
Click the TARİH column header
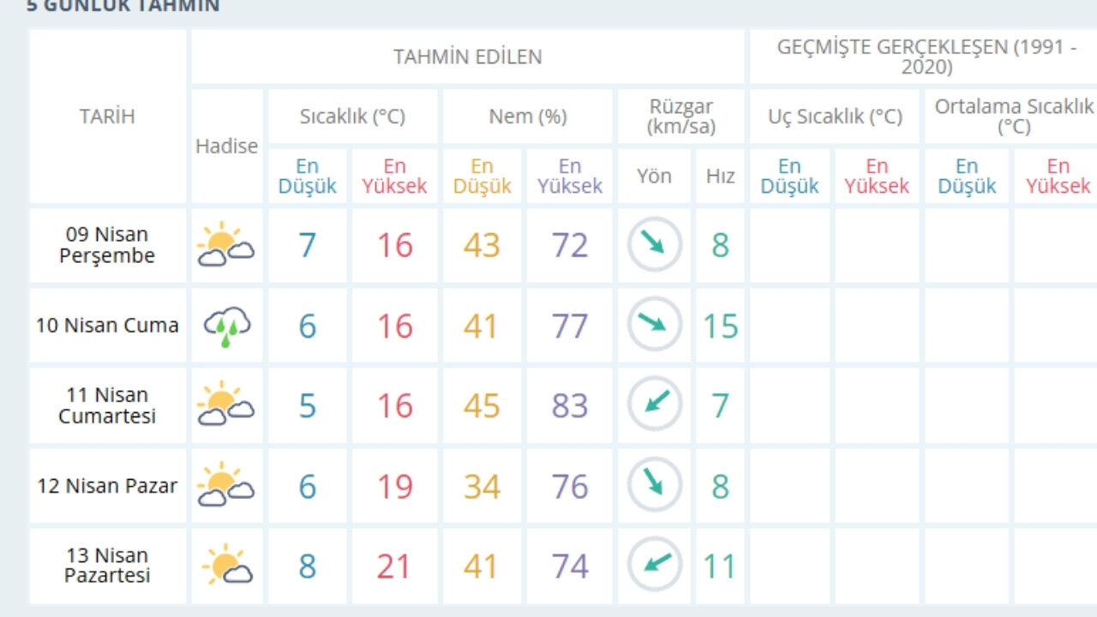[107, 117]
